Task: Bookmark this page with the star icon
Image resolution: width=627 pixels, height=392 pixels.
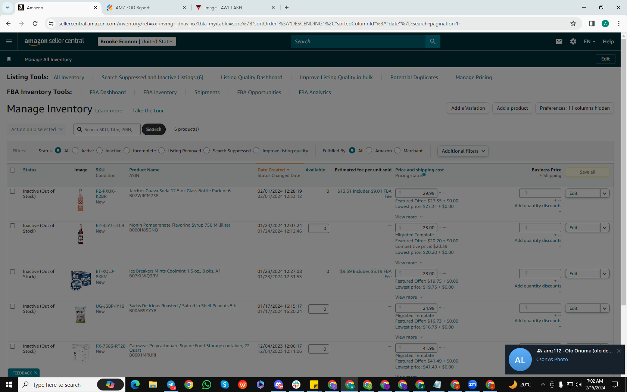Action: coord(573,24)
